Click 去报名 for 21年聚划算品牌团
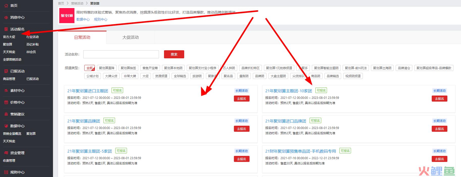 tap(242, 129)
